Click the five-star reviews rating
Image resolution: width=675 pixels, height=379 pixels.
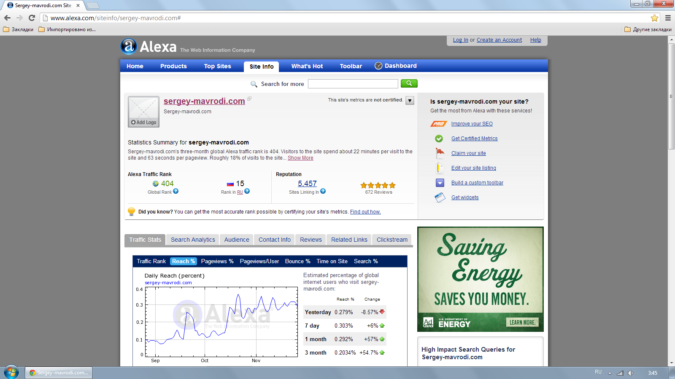click(378, 185)
